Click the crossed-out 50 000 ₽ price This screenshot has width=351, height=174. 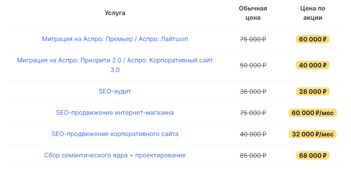[x=253, y=65]
